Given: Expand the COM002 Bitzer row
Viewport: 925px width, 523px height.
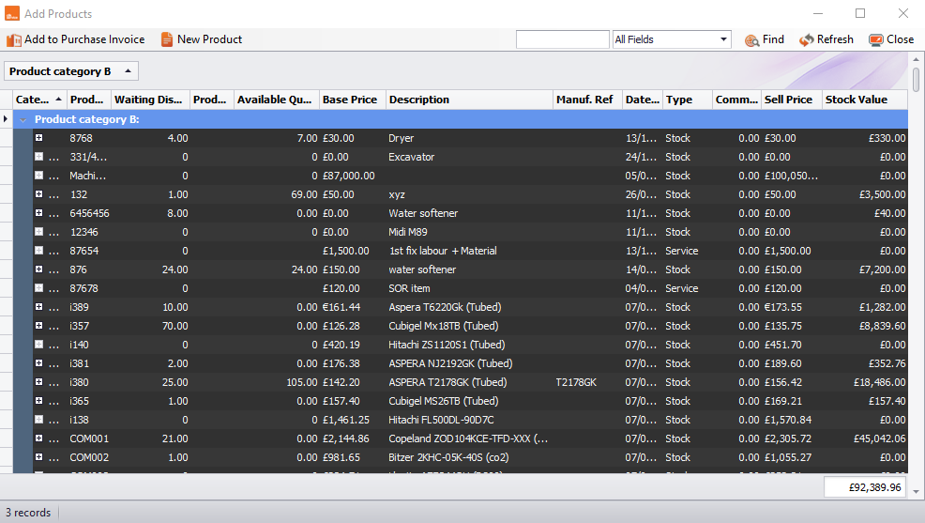Looking at the screenshot, I should pyautogui.click(x=39, y=457).
